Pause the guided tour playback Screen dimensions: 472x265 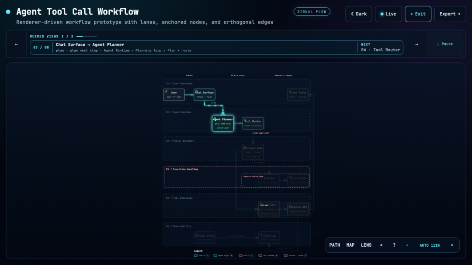tap(445, 44)
